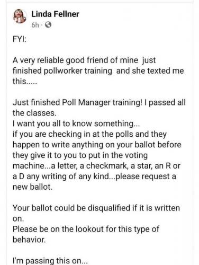
Task: Click the line "I'm passing this on..."
Action: 50,261
